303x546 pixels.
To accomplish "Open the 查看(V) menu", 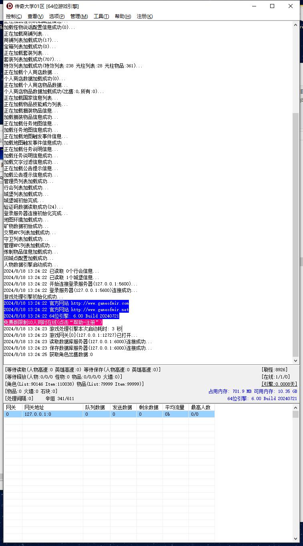I will coord(35,16).
